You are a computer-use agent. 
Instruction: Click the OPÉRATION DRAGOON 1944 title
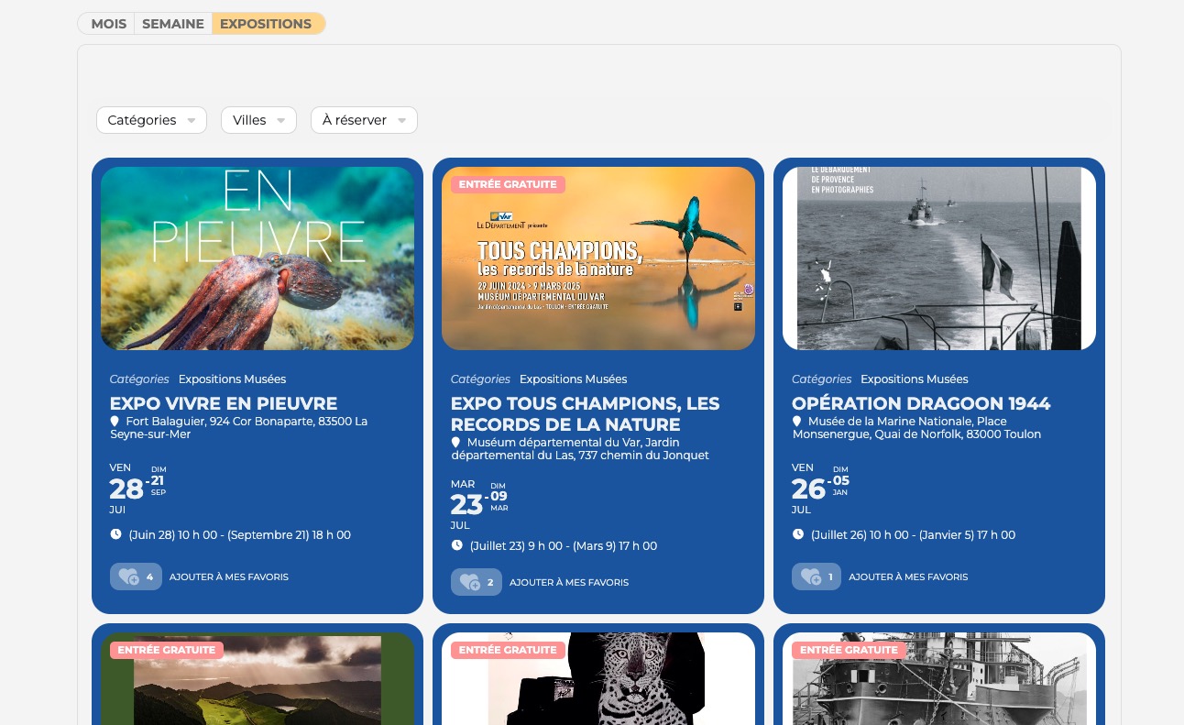(x=921, y=403)
